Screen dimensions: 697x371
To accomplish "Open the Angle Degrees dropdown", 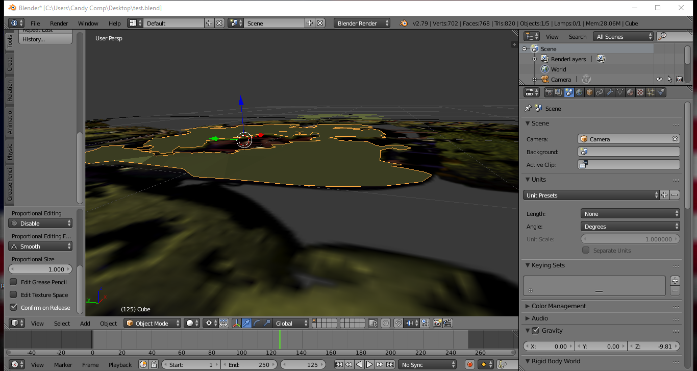I will [x=630, y=226].
